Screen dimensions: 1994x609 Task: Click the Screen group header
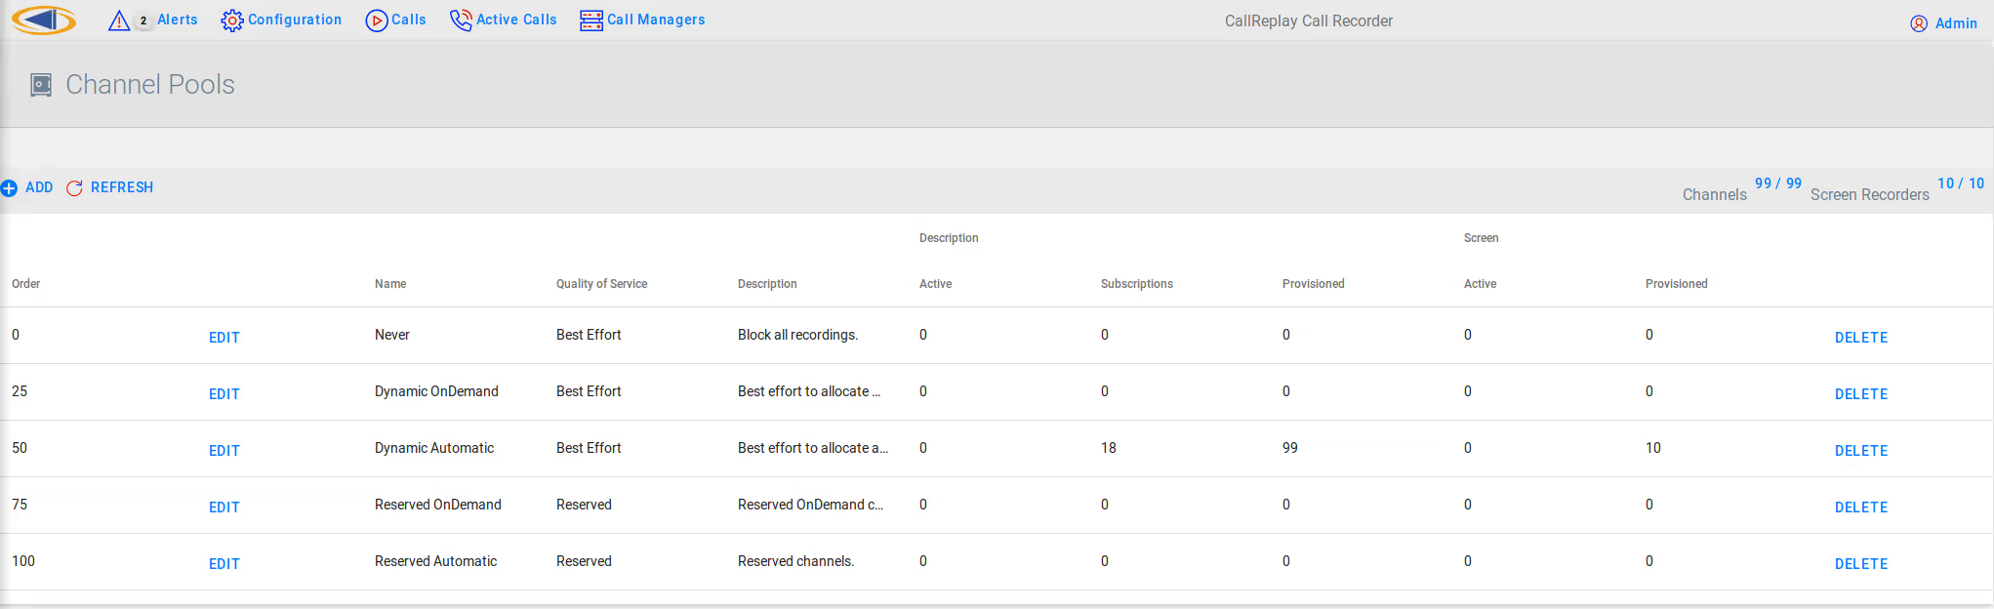(1482, 238)
